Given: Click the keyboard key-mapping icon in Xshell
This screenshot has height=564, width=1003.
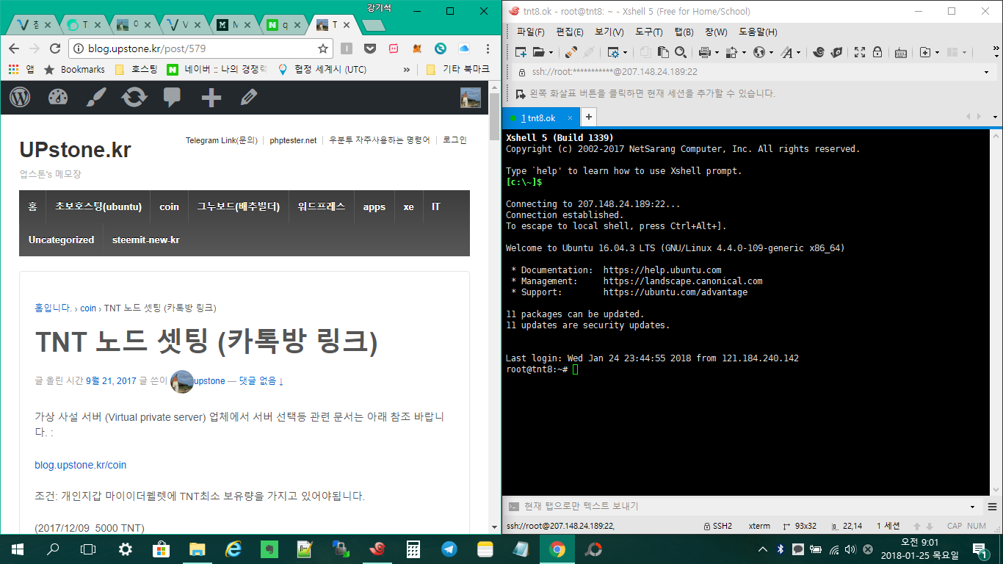Looking at the screenshot, I should [x=900, y=52].
